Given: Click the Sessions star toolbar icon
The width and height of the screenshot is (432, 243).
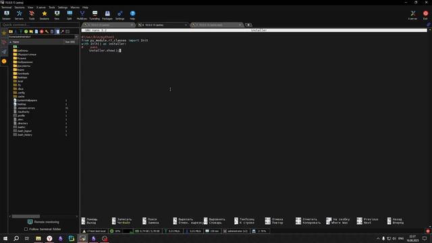Looking at the screenshot, I should tap(44, 15).
